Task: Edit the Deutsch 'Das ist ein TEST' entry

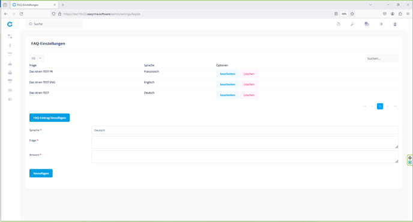Action: point(228,95)
